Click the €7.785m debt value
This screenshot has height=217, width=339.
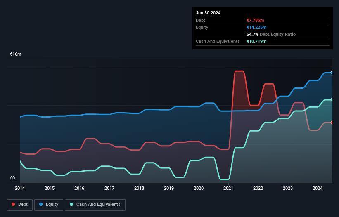pos(255,20)
